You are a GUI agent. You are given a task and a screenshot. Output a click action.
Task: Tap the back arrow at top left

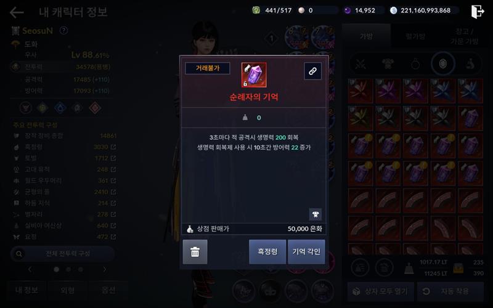17,12
